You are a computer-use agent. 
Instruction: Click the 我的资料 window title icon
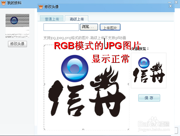point(4,3)
